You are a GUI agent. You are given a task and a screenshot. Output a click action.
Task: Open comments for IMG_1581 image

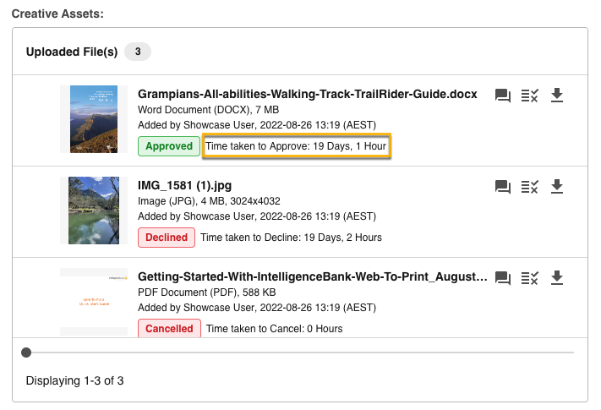pos(503,187)
